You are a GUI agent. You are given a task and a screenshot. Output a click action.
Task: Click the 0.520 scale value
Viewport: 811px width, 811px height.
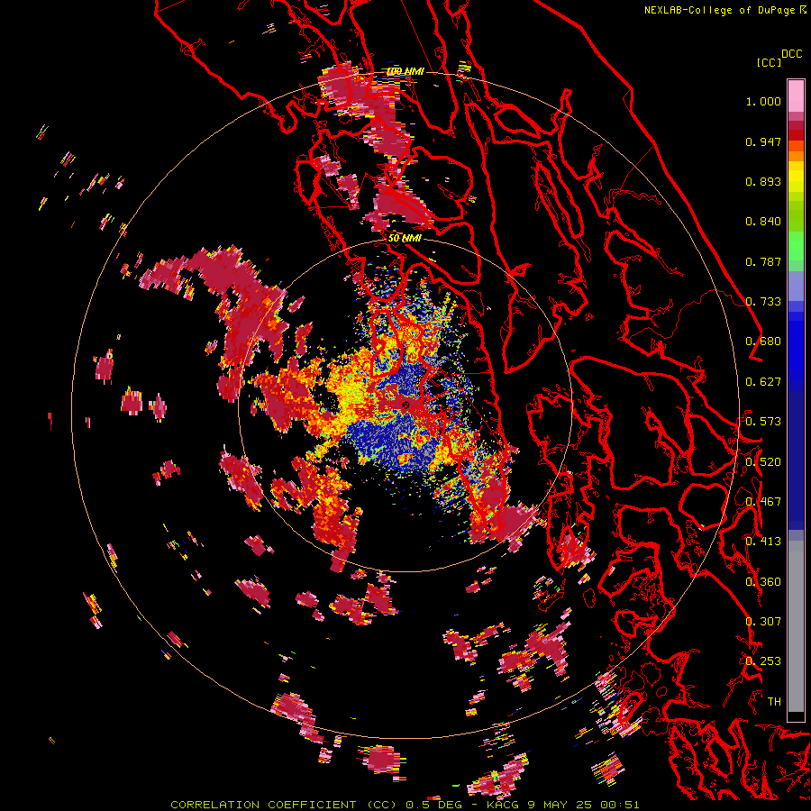[x=763, y=462]
